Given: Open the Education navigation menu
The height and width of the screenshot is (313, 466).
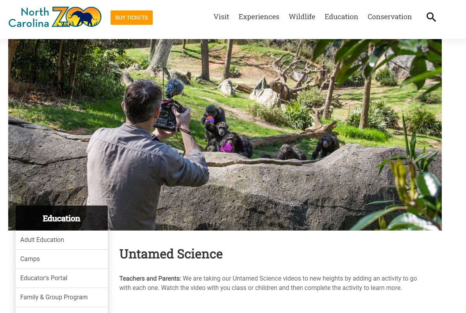Looking at the screenshot, I should [x=341, y=17].
